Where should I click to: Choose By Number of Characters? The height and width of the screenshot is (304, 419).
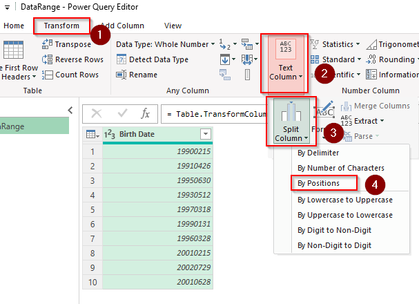(341, 168)
